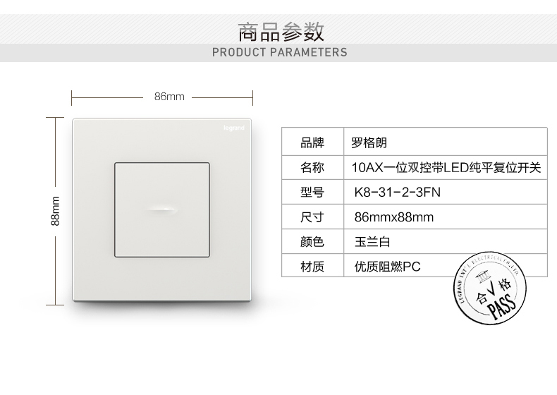Click the LED indicator light on the switch
Screen dimensions: 557x395
tap(161, 209)
